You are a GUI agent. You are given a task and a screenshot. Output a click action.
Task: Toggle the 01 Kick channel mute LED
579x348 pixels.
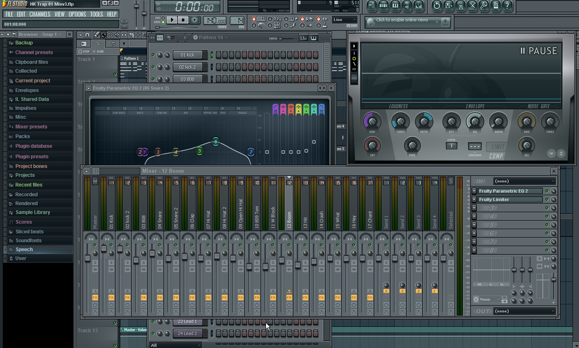point(153,55)
